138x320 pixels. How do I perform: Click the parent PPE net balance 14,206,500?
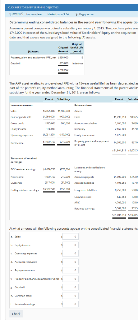pos(120,142)
